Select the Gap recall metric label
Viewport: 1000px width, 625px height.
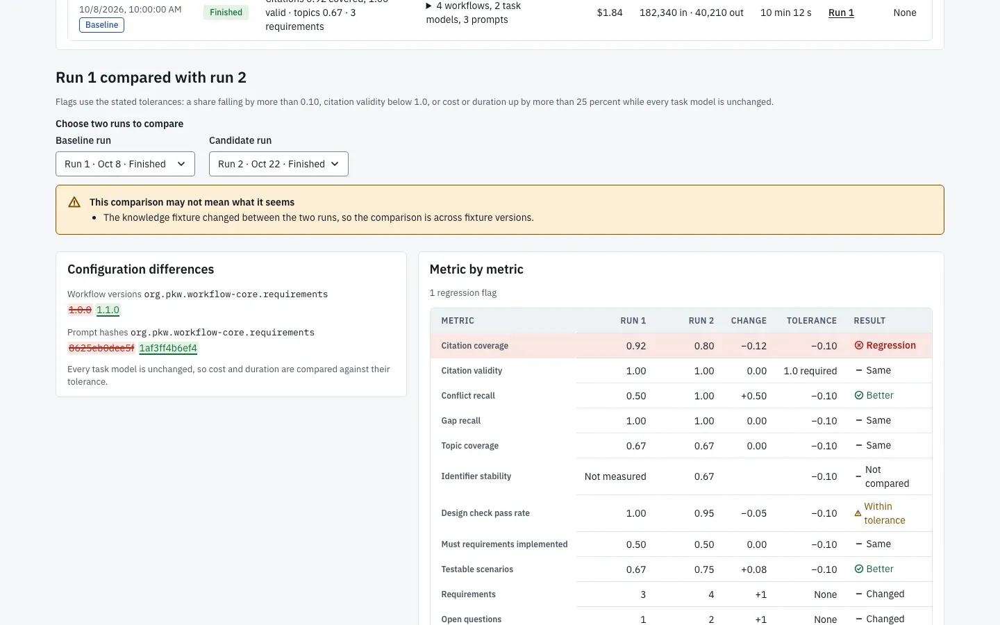[x=460, y=421]
